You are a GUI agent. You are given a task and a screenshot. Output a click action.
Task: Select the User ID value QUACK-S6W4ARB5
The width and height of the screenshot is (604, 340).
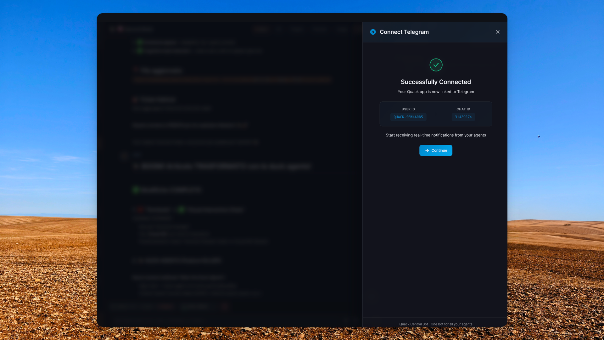pyautogui.click(x=408, y=117)
